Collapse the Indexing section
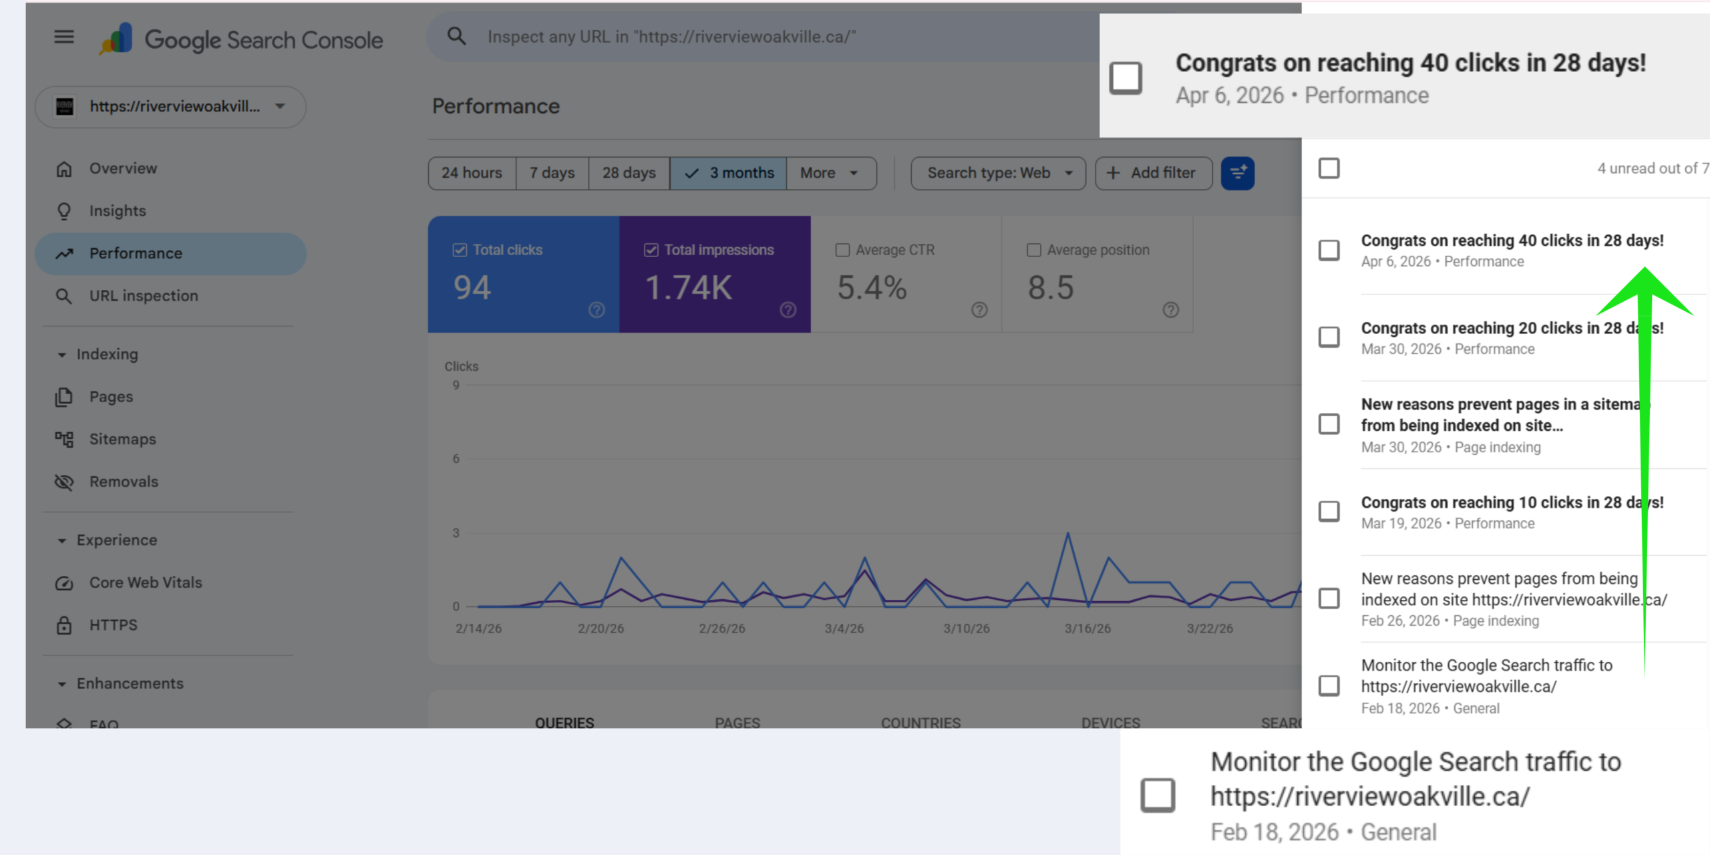This screenshot has height=855, width=1710. (62, 355)
